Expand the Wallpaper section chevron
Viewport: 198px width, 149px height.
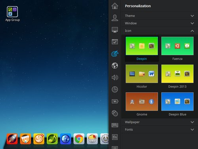tap(192, 122)
